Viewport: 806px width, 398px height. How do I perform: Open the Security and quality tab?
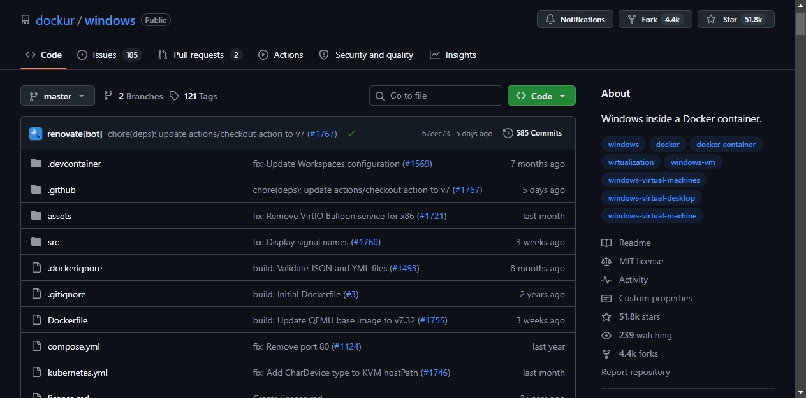point(366,55)
